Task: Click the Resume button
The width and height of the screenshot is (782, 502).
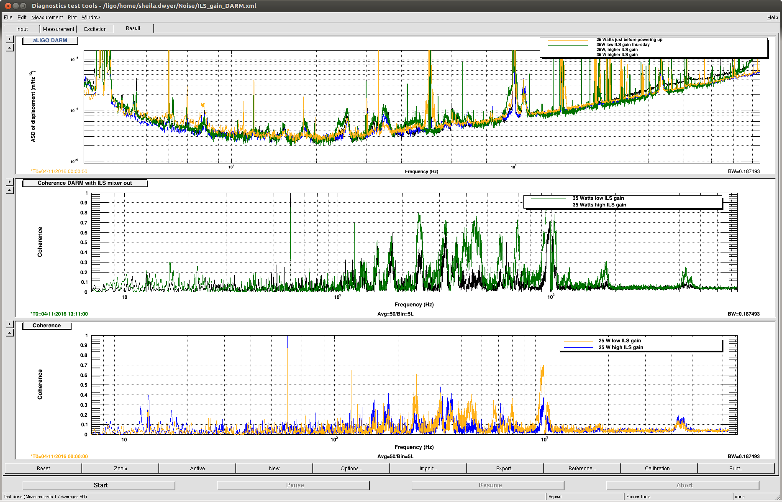Action: [x=488, y=485]
